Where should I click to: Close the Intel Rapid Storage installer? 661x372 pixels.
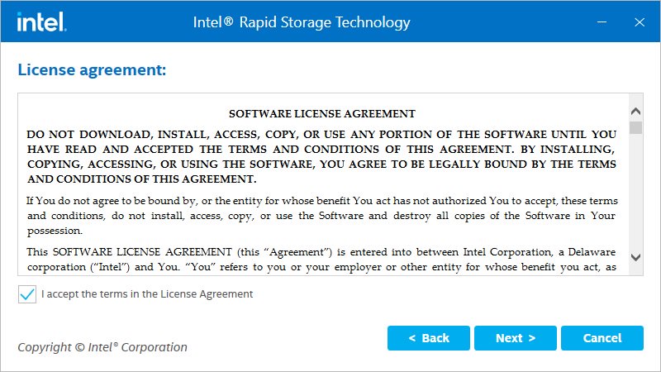click(x=639, y=21)
